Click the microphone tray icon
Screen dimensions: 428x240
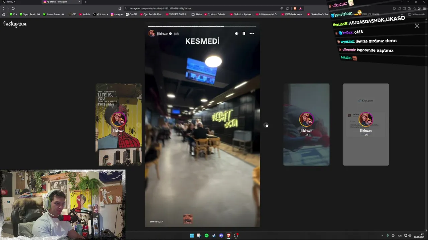[388, 236]
